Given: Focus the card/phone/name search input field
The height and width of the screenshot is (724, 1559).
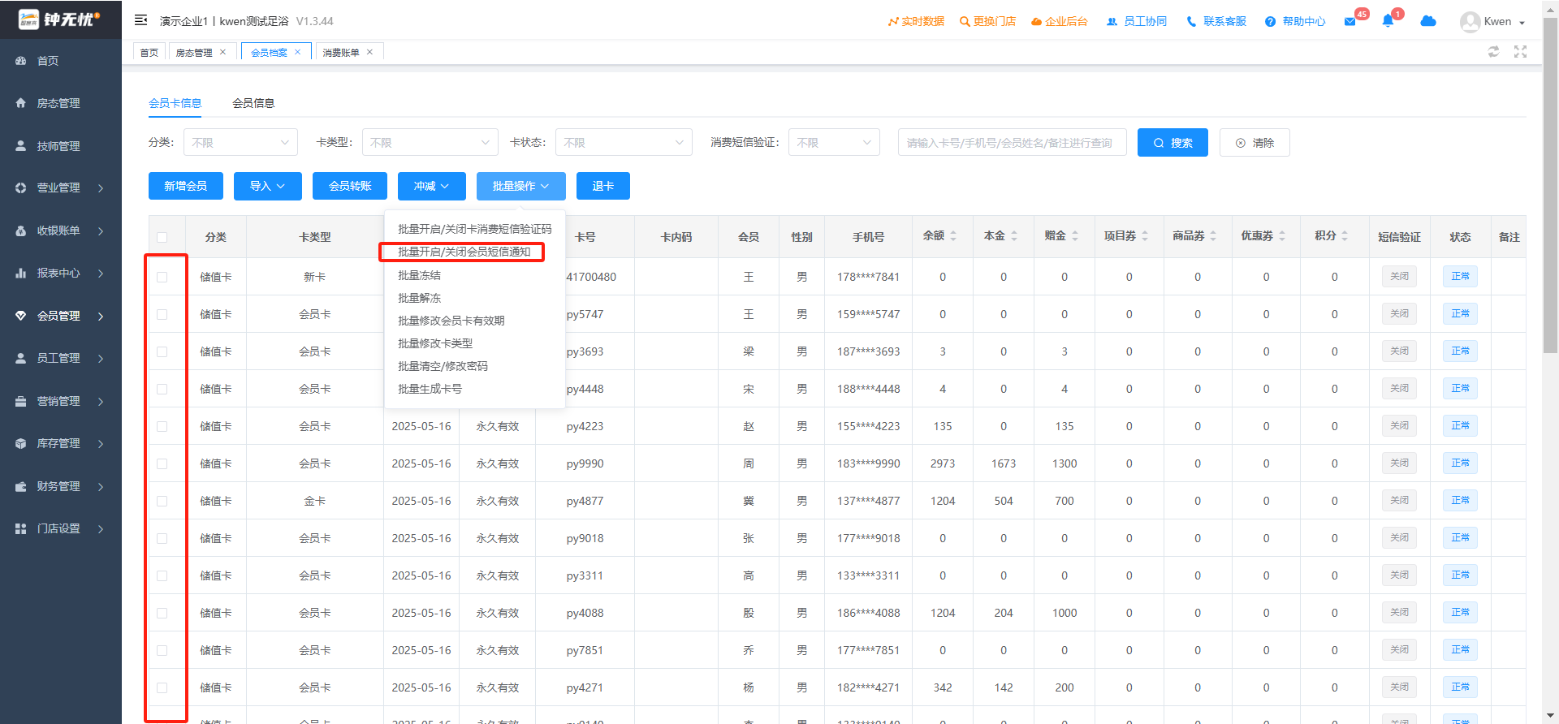Looking at the screenshot, I should coord(1012,142).
